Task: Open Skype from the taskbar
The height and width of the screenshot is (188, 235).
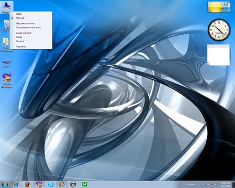Action: point(51,185)
